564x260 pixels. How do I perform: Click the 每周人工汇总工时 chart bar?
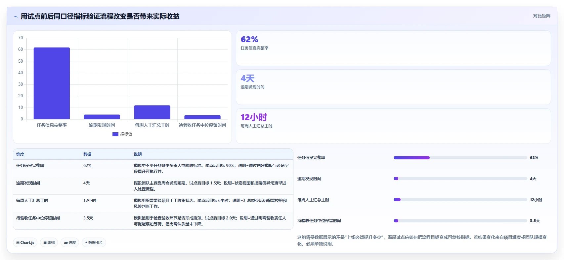pyautogui.click(x=152, y=112)
